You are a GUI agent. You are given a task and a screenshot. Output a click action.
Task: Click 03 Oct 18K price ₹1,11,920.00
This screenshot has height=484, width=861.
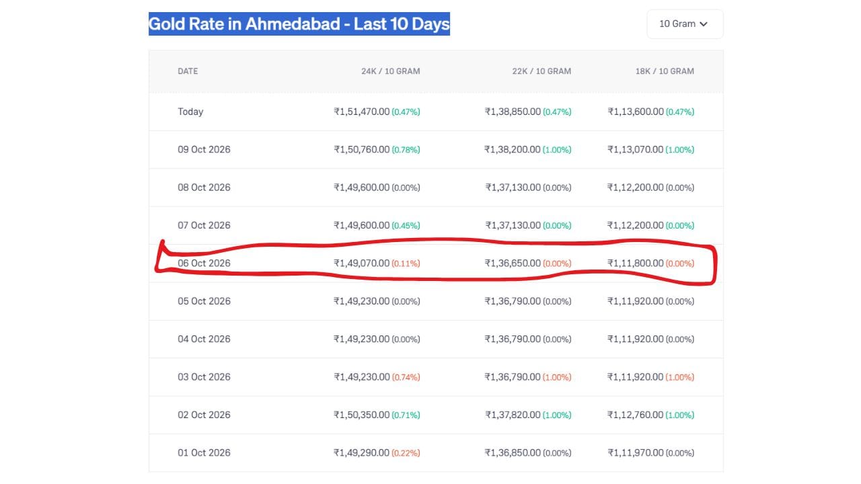pyautogui.click(x=636, y=376)
